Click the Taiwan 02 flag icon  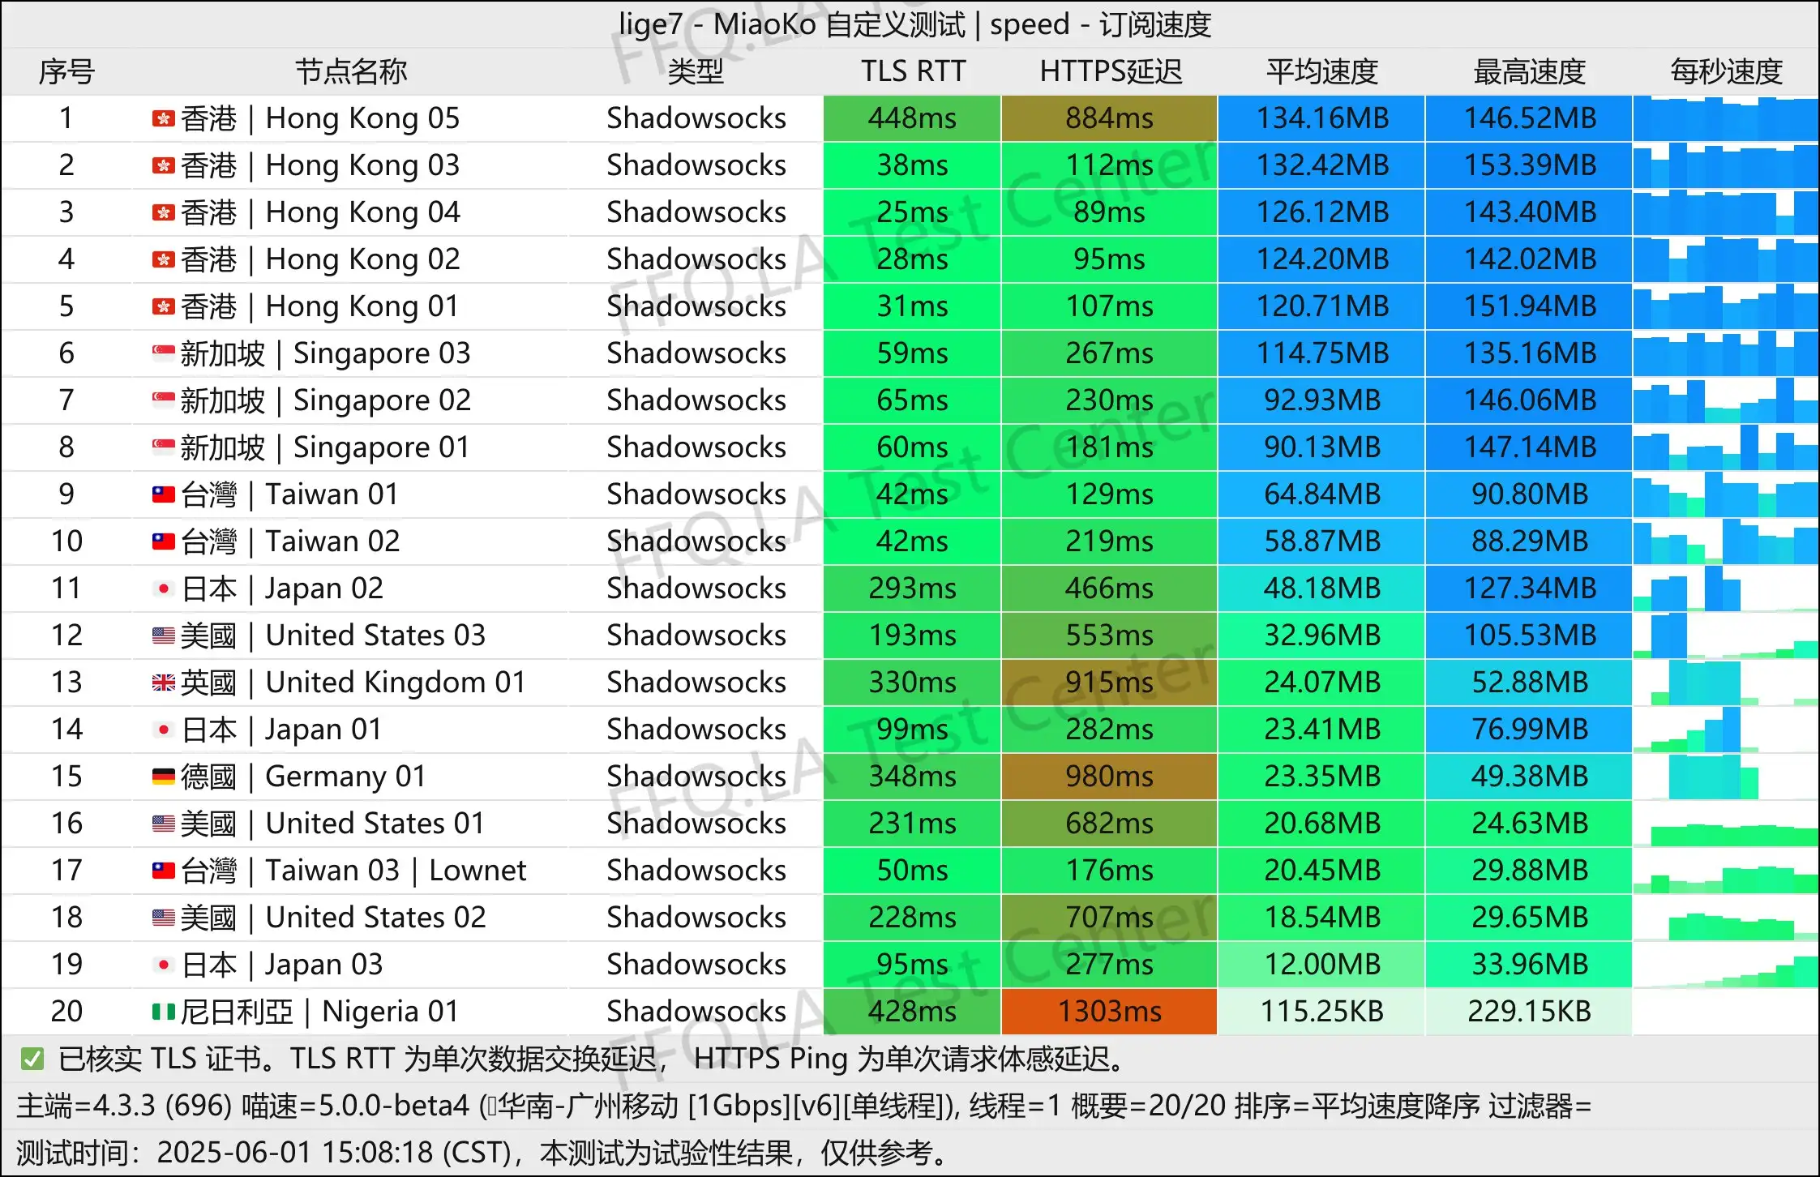[163, 541]
